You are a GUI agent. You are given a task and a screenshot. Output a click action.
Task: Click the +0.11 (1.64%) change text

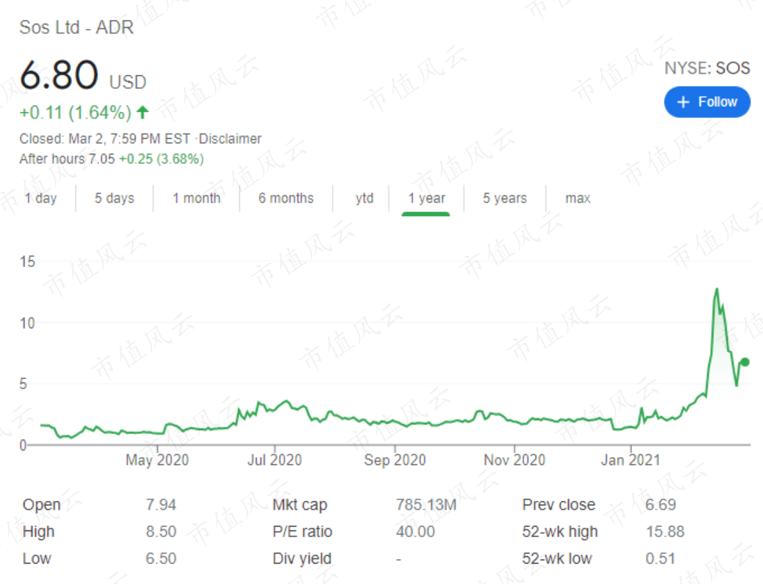[x=75, y=113]
